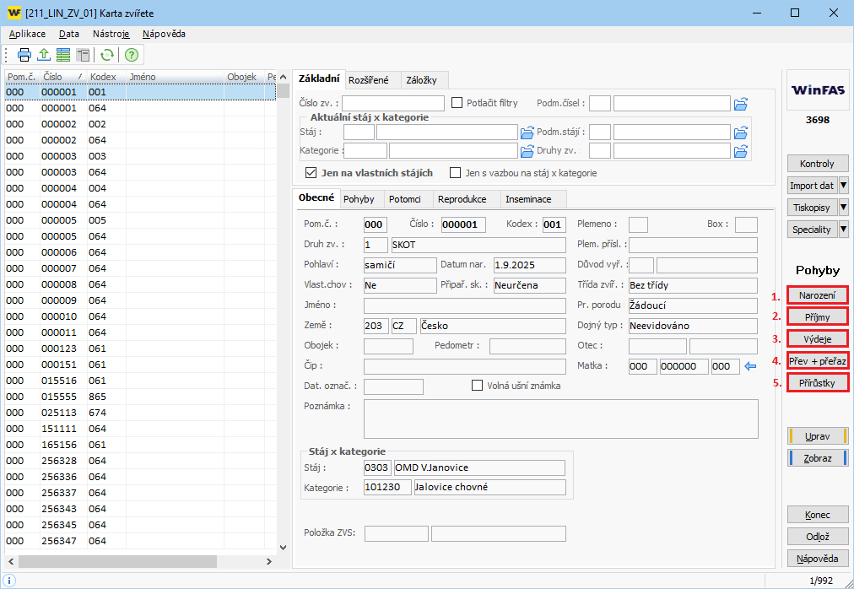The width and height of the screenshot is (854, 589).
Task: Open help with the question mark icon
Action: [132, 55]
